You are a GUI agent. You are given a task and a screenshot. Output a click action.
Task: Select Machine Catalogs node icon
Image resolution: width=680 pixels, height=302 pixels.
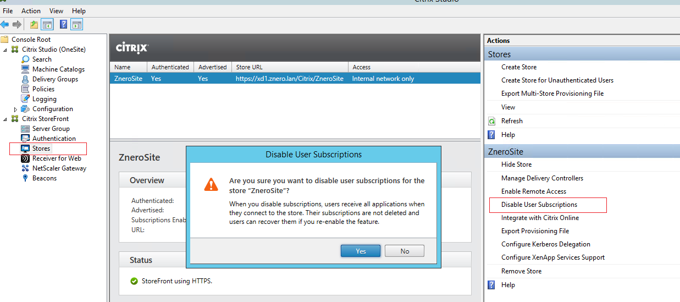point(25,69)
